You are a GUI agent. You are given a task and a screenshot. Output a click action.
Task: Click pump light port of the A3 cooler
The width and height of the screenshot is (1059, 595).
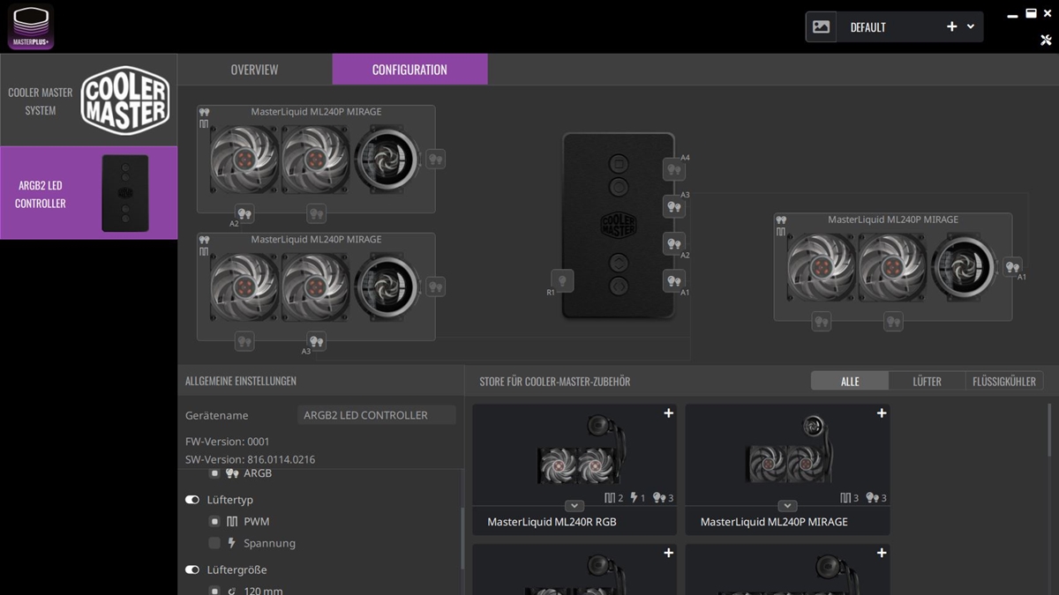(435, 286)
